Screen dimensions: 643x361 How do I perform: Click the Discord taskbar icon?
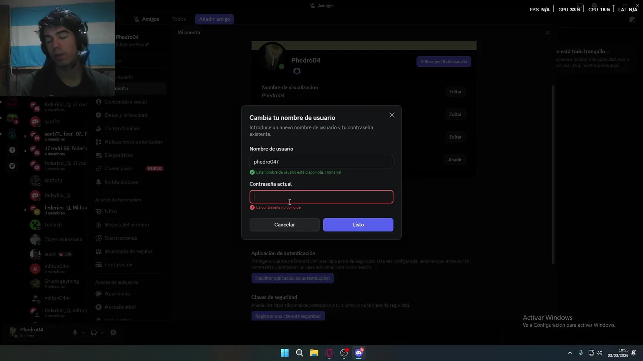pyautogui.click(x=359, y=353)
